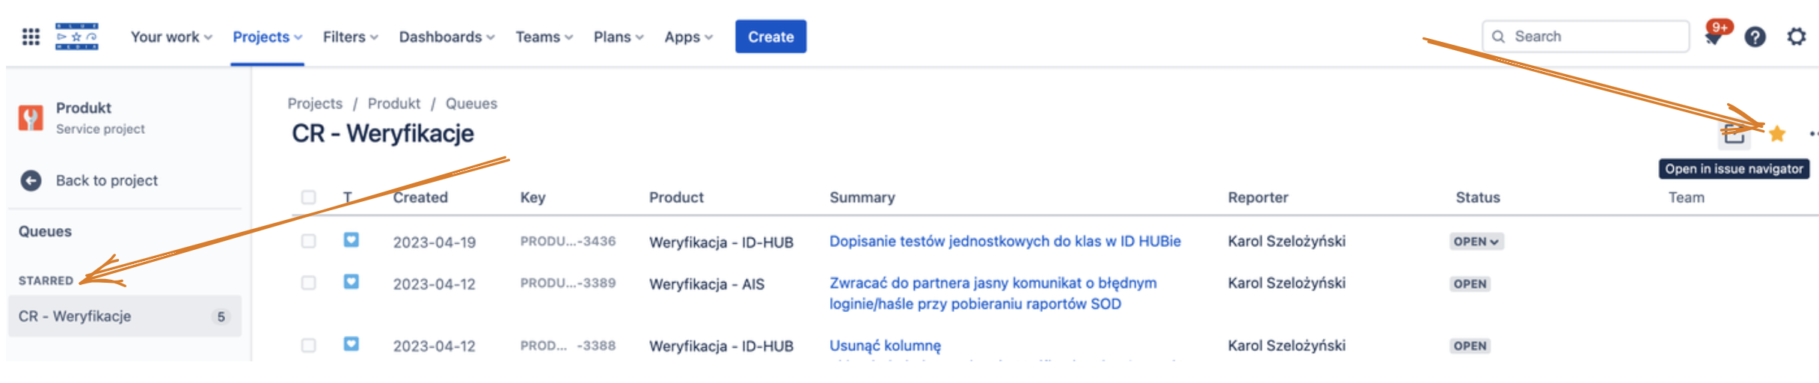1819x383 pixels.
Task: Open the app switcher grid icon
Action: click(31, 37)
